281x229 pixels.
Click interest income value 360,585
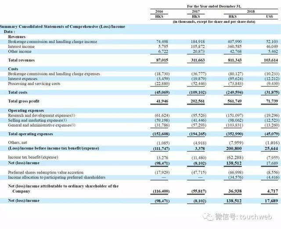[x=234, y=47]
